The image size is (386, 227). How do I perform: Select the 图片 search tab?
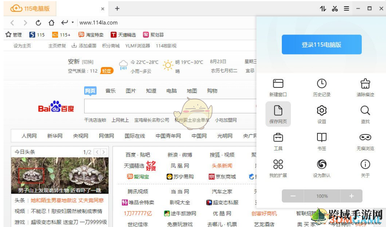coord(131,91)
